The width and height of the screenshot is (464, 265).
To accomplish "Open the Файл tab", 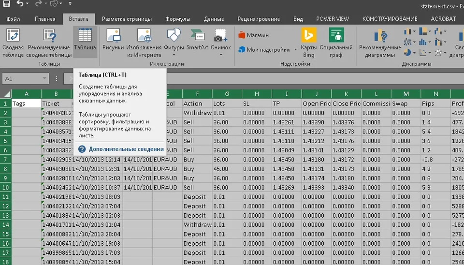I will pos(14,19).
